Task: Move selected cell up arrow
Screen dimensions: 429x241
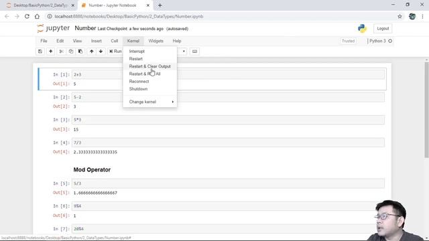Action: pyautogui.click(x=91, y=52)
